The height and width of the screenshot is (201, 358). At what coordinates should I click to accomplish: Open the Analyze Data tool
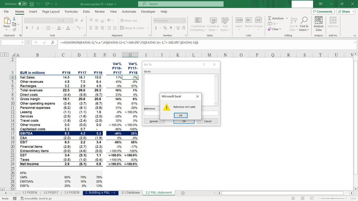click(x=319, y=24)
